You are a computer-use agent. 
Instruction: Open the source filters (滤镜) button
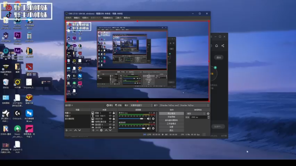point(118,105)
